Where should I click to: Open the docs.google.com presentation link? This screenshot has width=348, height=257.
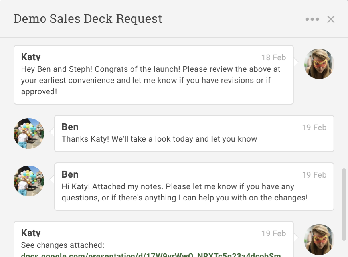click(x=151, y=255)
